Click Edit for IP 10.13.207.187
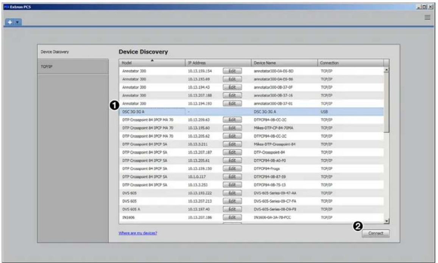 [232, 152]
